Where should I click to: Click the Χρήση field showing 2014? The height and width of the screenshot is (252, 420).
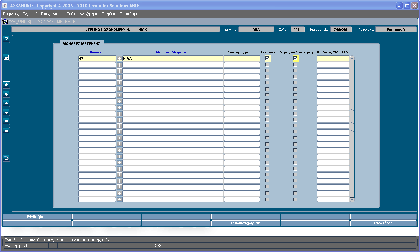coord(298,30)
